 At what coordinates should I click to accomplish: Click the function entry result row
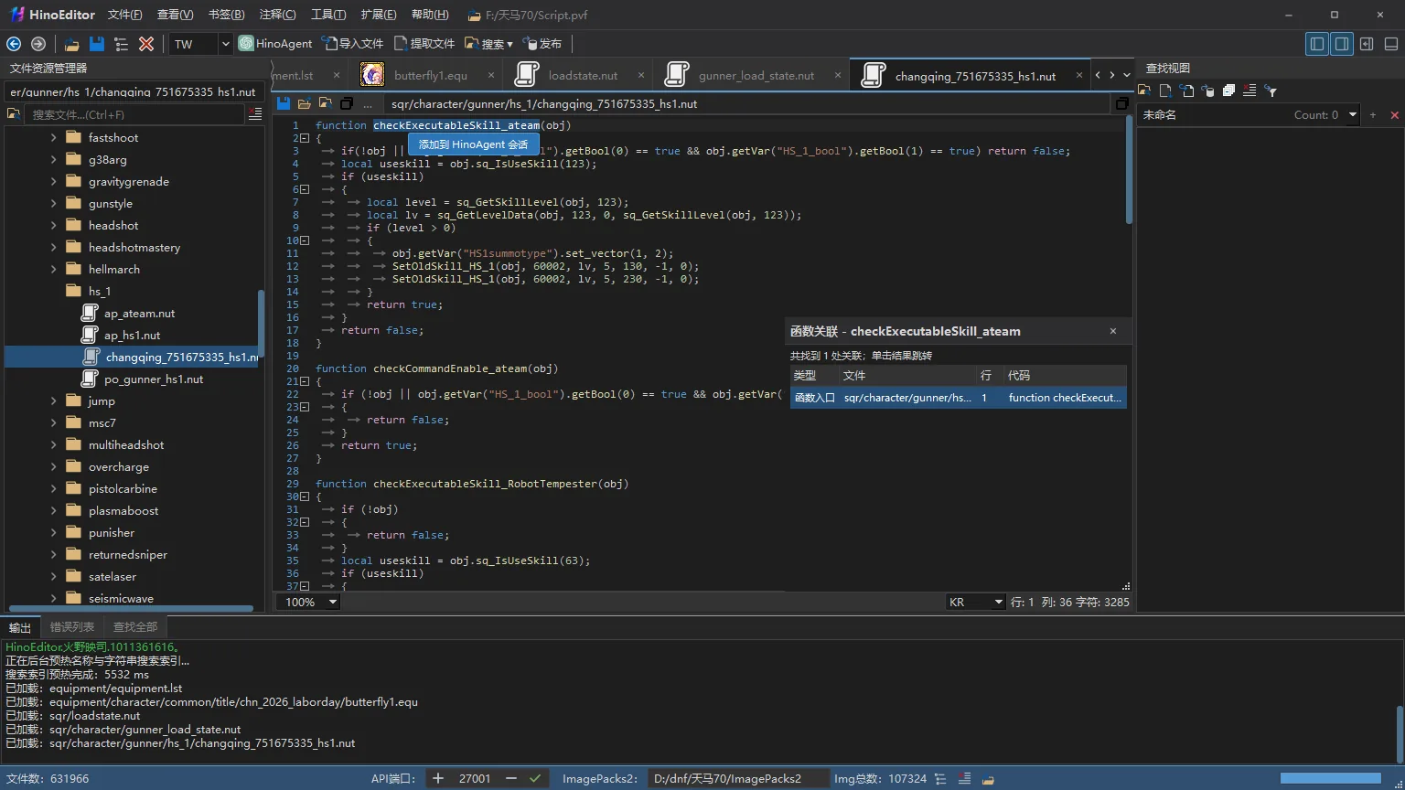pyautogui.click(x=958, y=398)
